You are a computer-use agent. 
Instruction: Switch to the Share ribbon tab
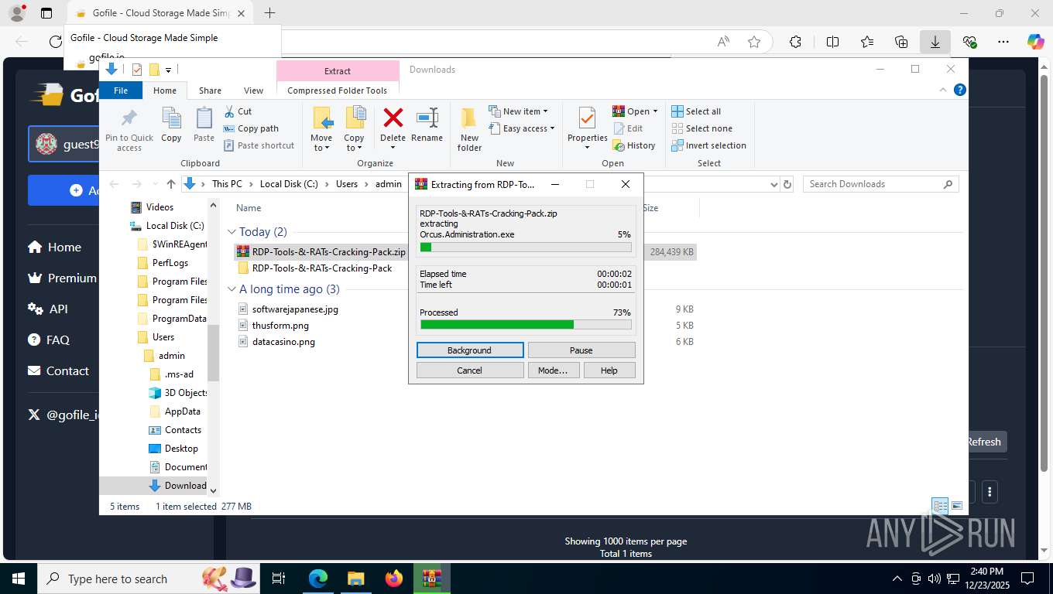(x=210, y=90)
